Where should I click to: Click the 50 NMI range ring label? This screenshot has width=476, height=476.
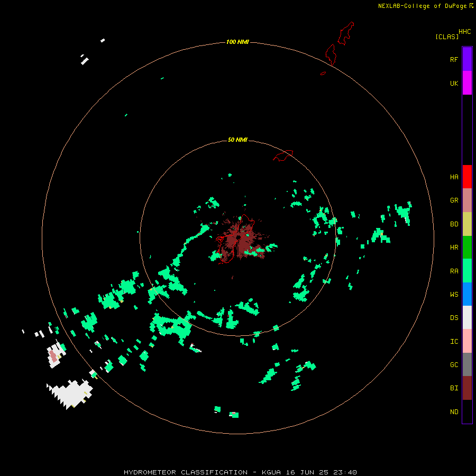pos(237,140)
